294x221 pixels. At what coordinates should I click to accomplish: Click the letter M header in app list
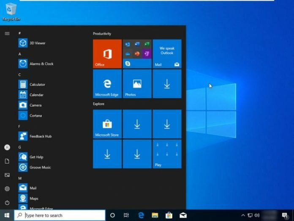pos(20,178)
